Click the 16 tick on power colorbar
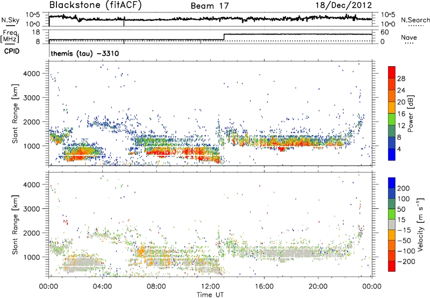This screenshot has height=298, width=430. 401,114
